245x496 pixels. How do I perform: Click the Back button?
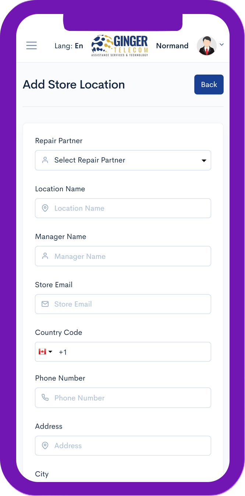(x=209, y=85)
